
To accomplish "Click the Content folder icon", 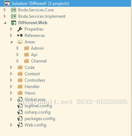I will (x=20, y=74).
